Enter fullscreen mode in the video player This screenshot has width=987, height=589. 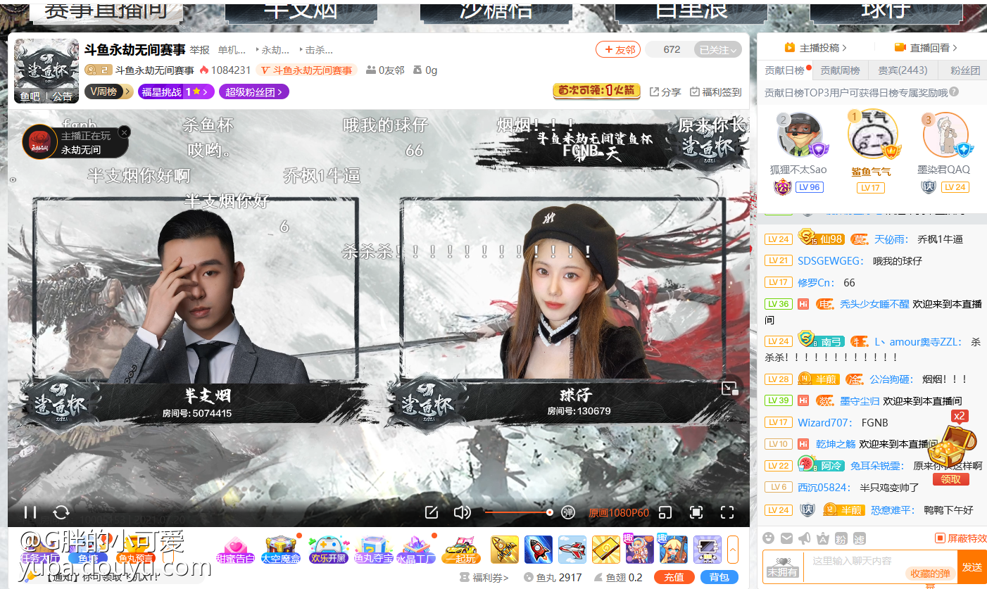(x=727, y=512)
